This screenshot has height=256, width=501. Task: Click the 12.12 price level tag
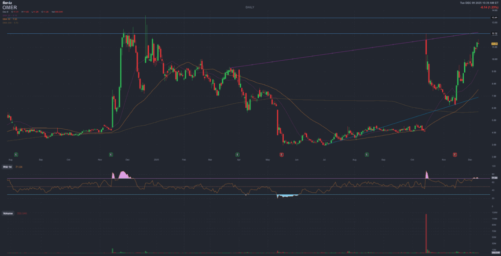[494, 33]
